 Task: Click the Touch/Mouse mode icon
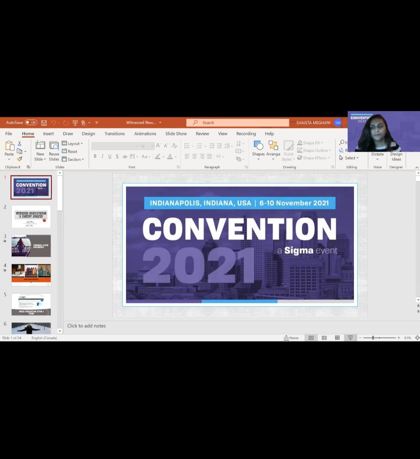[83, 123]
